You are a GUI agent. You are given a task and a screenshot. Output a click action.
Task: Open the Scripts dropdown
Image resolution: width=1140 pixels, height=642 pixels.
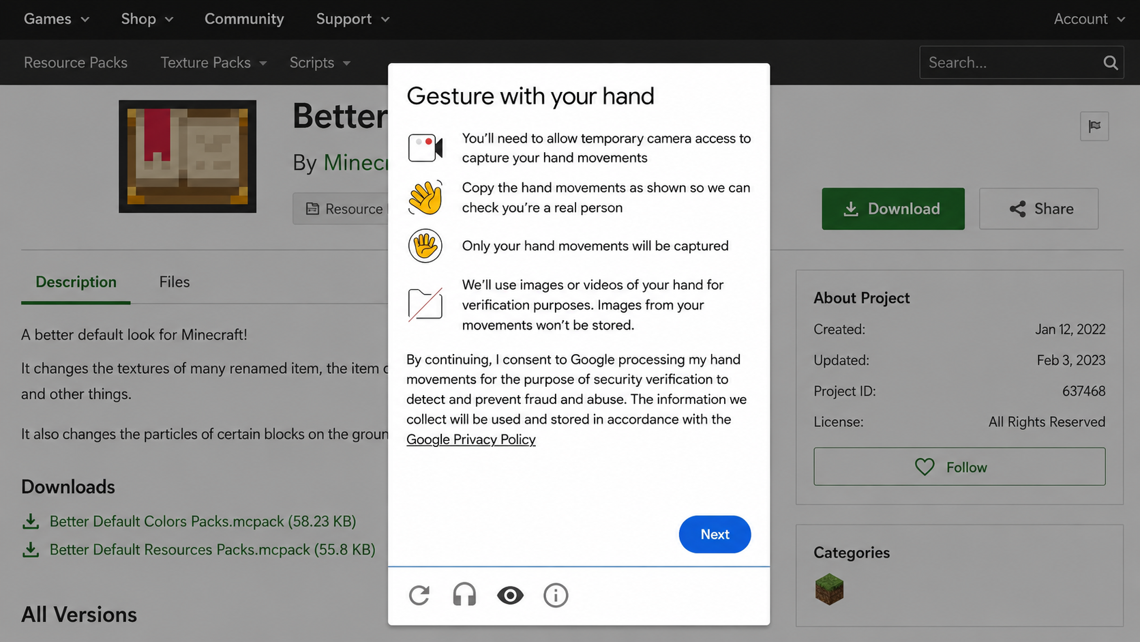tap(320, 63)
